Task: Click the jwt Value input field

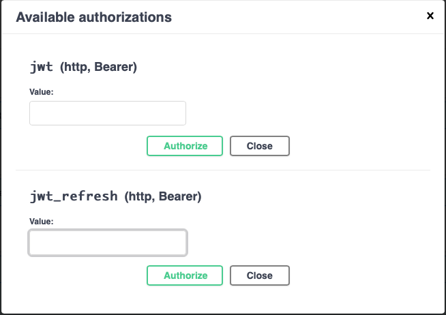Action: coord(108,113)
